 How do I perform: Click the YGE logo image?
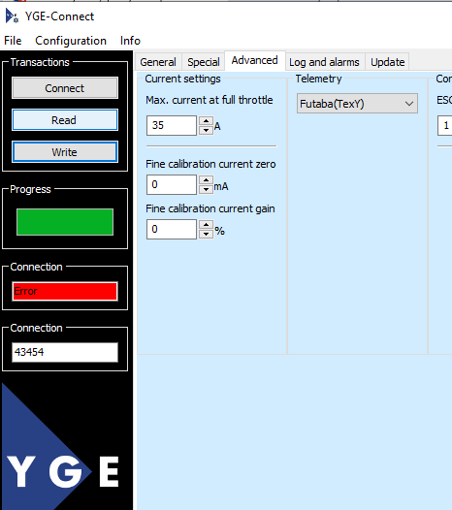63,446
